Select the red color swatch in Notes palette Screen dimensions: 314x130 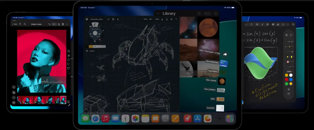pos(286,79)
